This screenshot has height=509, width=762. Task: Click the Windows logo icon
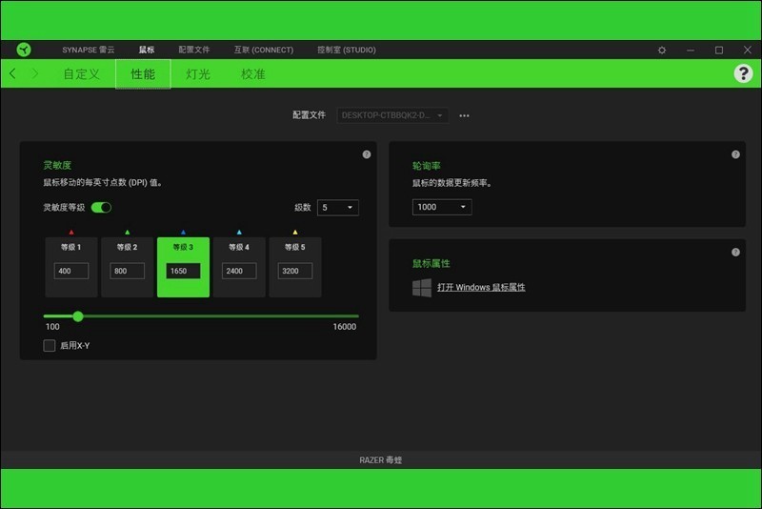click(x=422, y=287)
